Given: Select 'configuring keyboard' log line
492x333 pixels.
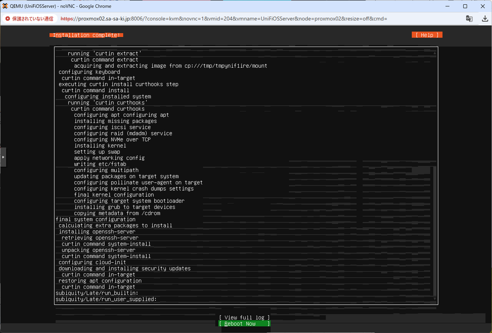Looking at the screenshot, I should pos(89,72).
